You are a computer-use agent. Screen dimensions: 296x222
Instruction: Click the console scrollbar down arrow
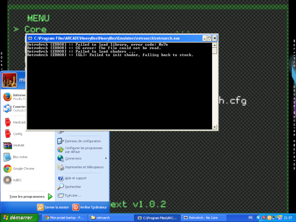pos(214,127)
